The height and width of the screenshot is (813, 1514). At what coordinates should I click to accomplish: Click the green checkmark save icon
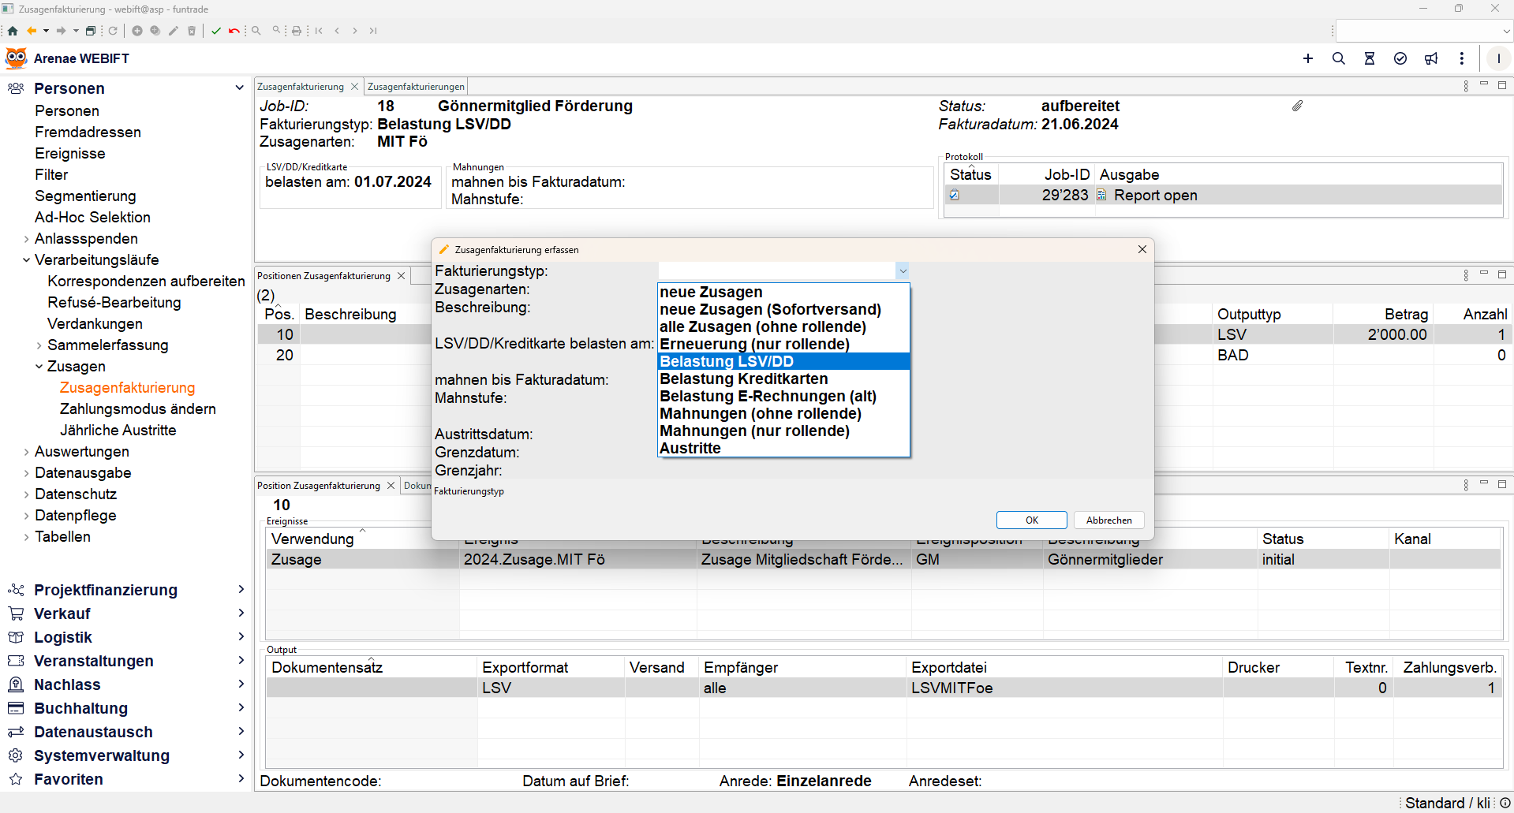216,31
